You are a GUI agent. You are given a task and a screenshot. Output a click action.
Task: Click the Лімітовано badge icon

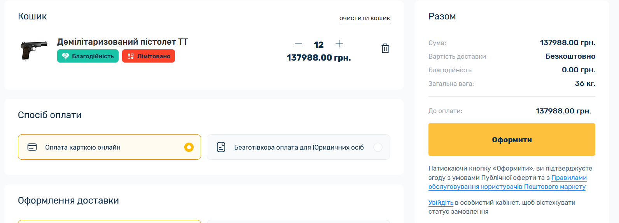[131, 56]
